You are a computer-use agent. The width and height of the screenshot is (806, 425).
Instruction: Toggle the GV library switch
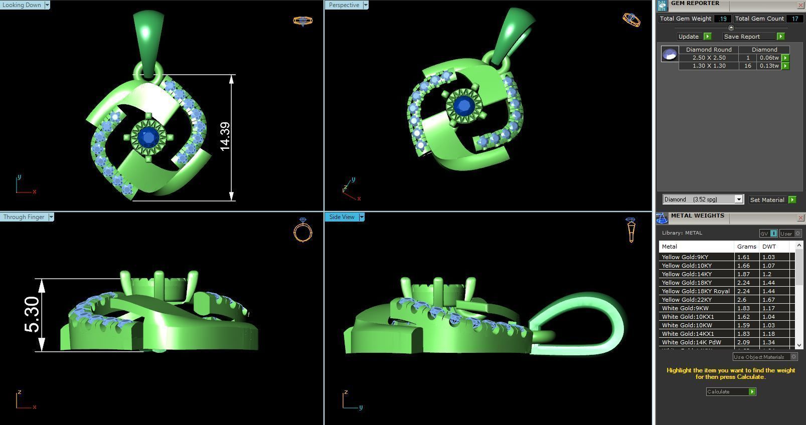(x=768, y=234)
